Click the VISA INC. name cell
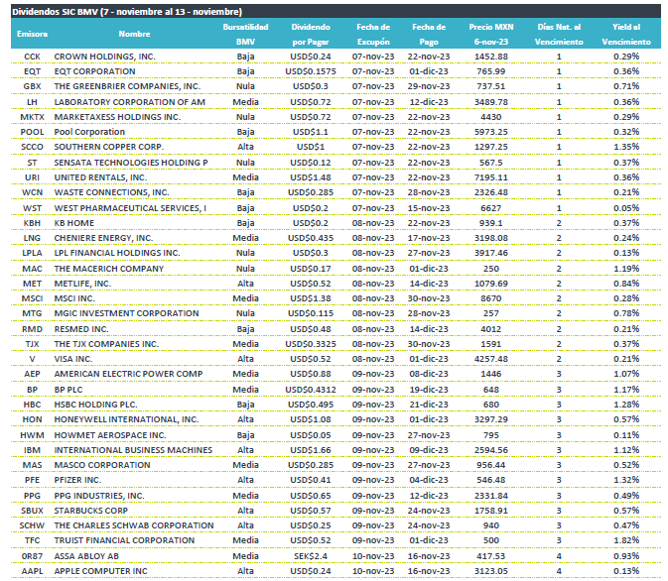Viewport: 668px width, 581px height. (x=72, y=359)
